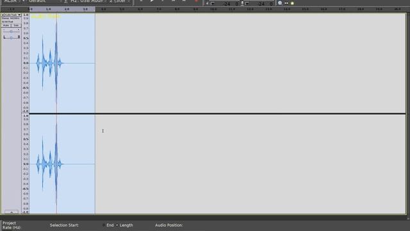Image resolution: width=410 pixels, height=231 pixels.
Task: Click the playback level meter bar
Action: coord(227,4)
